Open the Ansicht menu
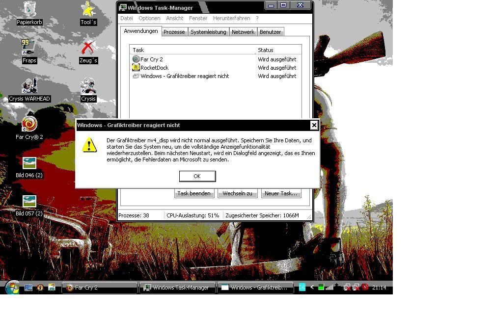Screen dimensions: 494x316 (x=174, y=18)
